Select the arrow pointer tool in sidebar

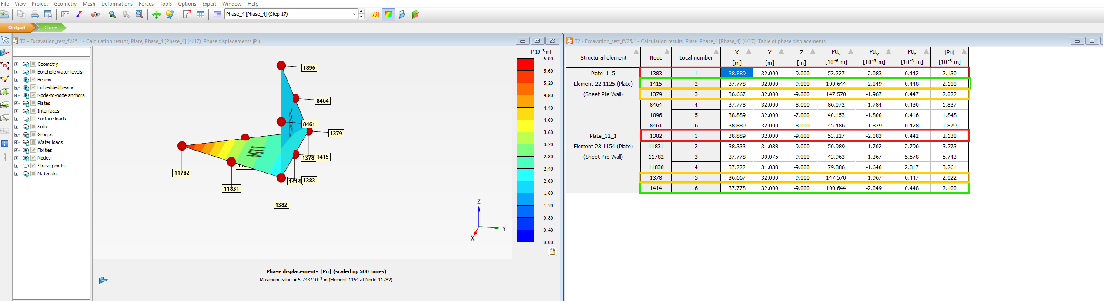pyautogui.click(x=5, y=40)
